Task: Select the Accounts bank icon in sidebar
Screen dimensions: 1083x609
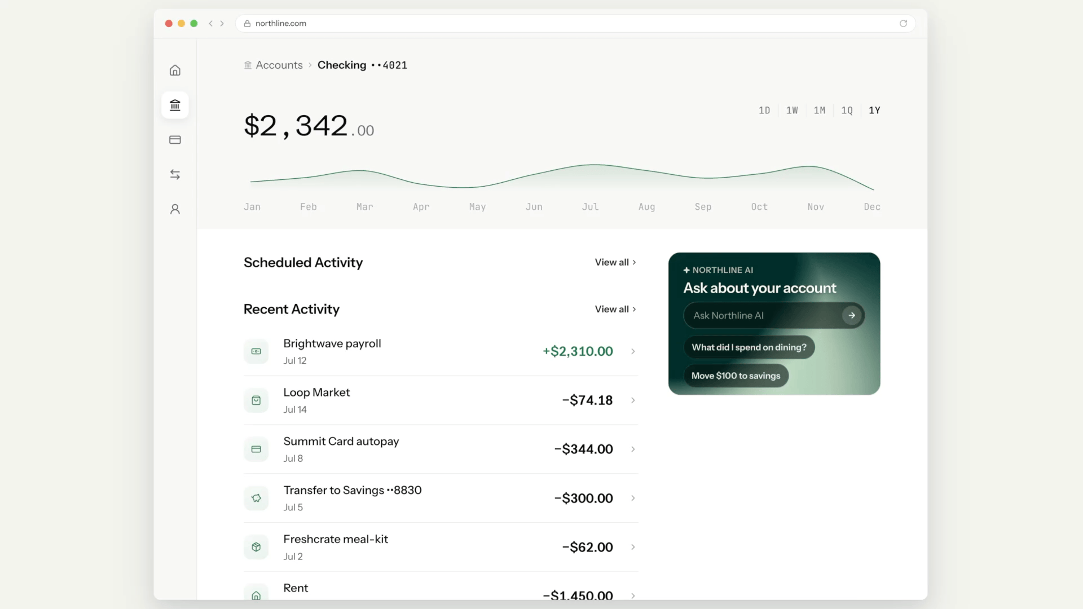Action: [x=175, y=105]
